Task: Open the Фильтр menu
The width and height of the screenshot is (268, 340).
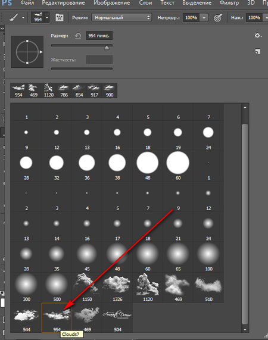Action: point(229,3)
